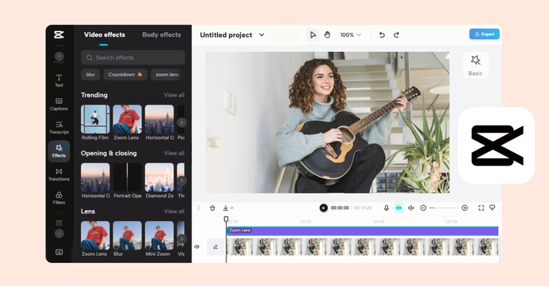Open the Transitions panel
The image size is (549, 286).
[59, 174]
